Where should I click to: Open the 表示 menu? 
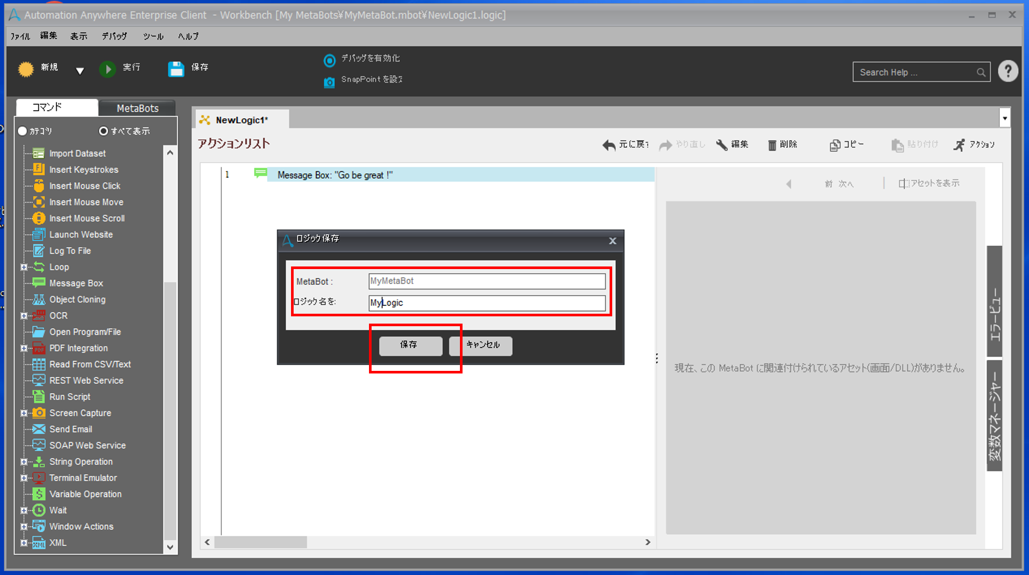click(78, 36)
